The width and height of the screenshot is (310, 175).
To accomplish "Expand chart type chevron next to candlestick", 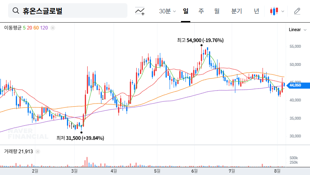I will 283,11.
